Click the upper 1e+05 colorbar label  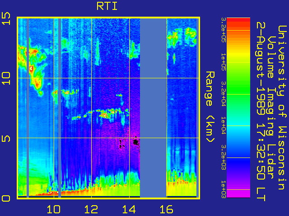224,62
